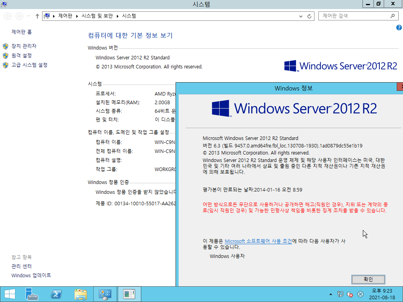The image size is (403, 302).
Task: Select the 버전 6.3 build line
Action: point(283,145)
